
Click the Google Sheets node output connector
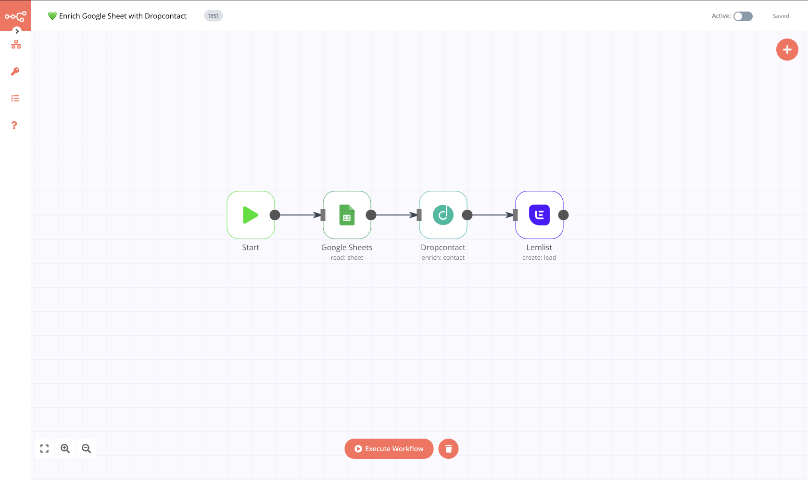[371, 215]
